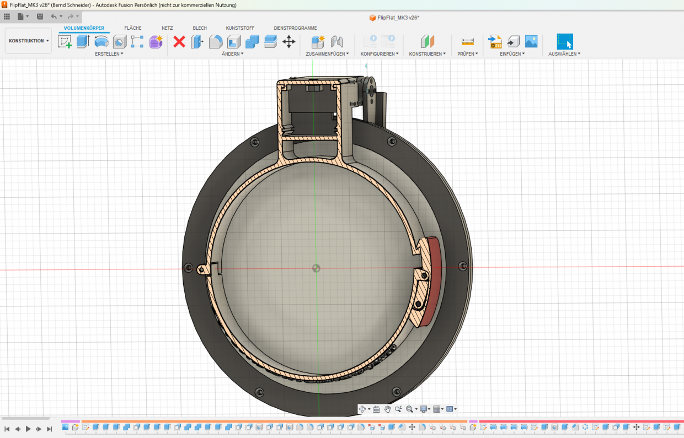Click the Create Sketch tool icon
This screenshot has height=438, width=684.
point(65,41)
